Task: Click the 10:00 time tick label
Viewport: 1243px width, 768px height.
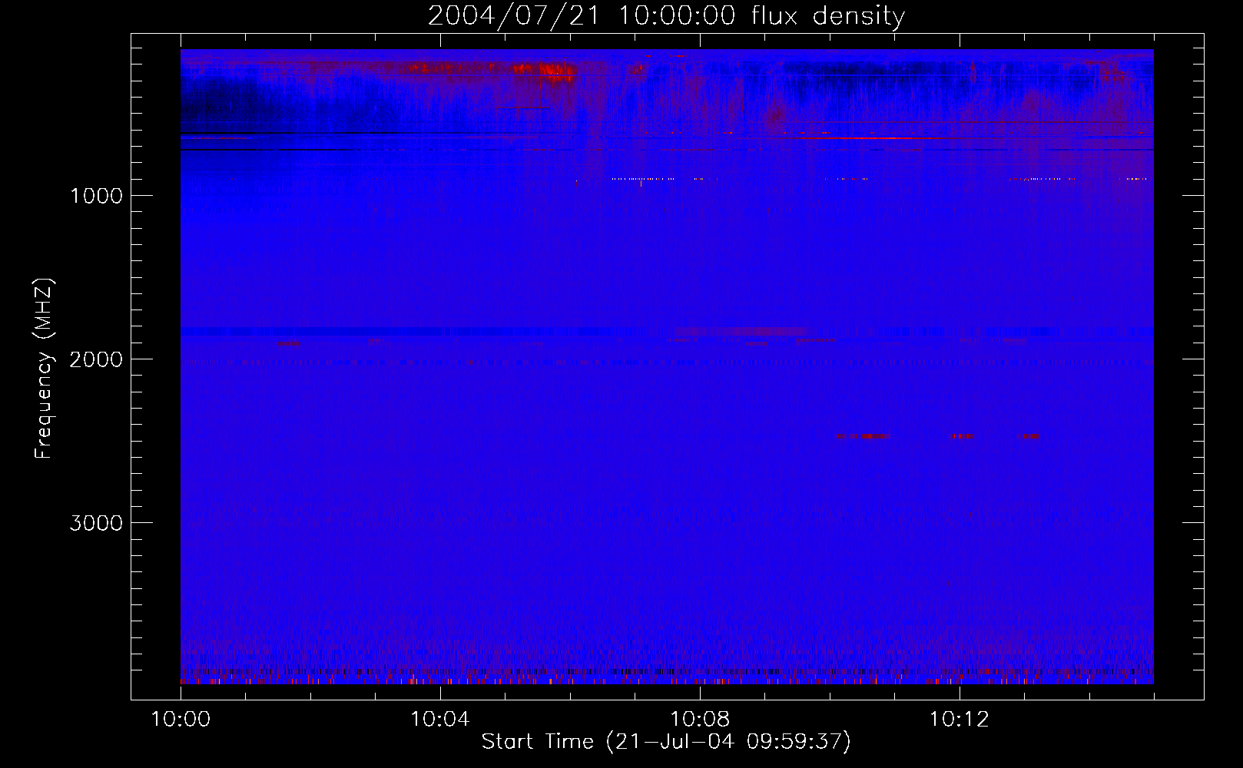Action: click(x=181, y=720)
